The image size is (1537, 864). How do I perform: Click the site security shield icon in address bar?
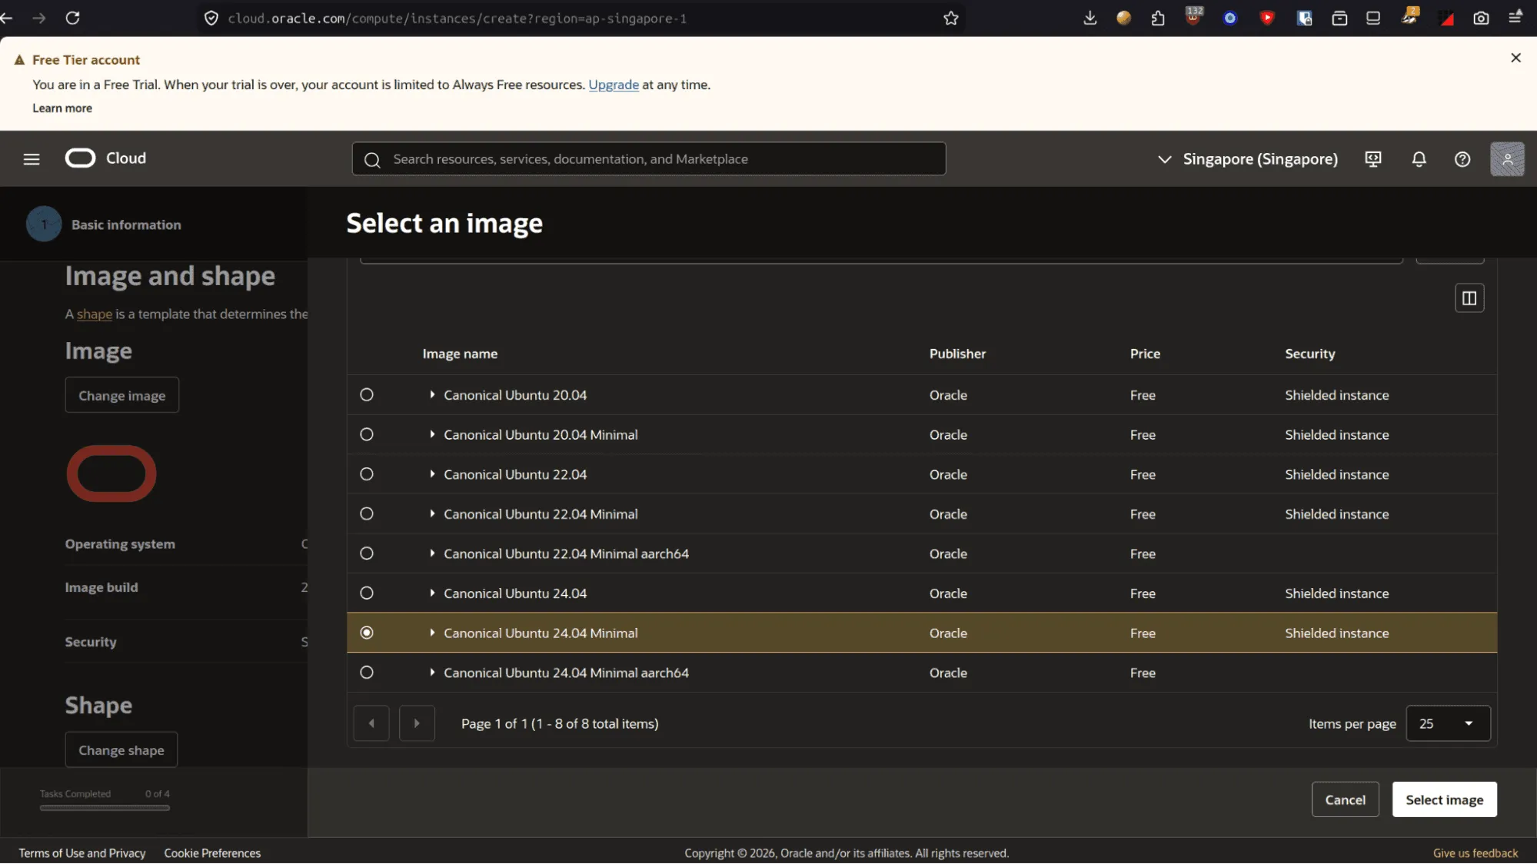click(x=211, y=18)
